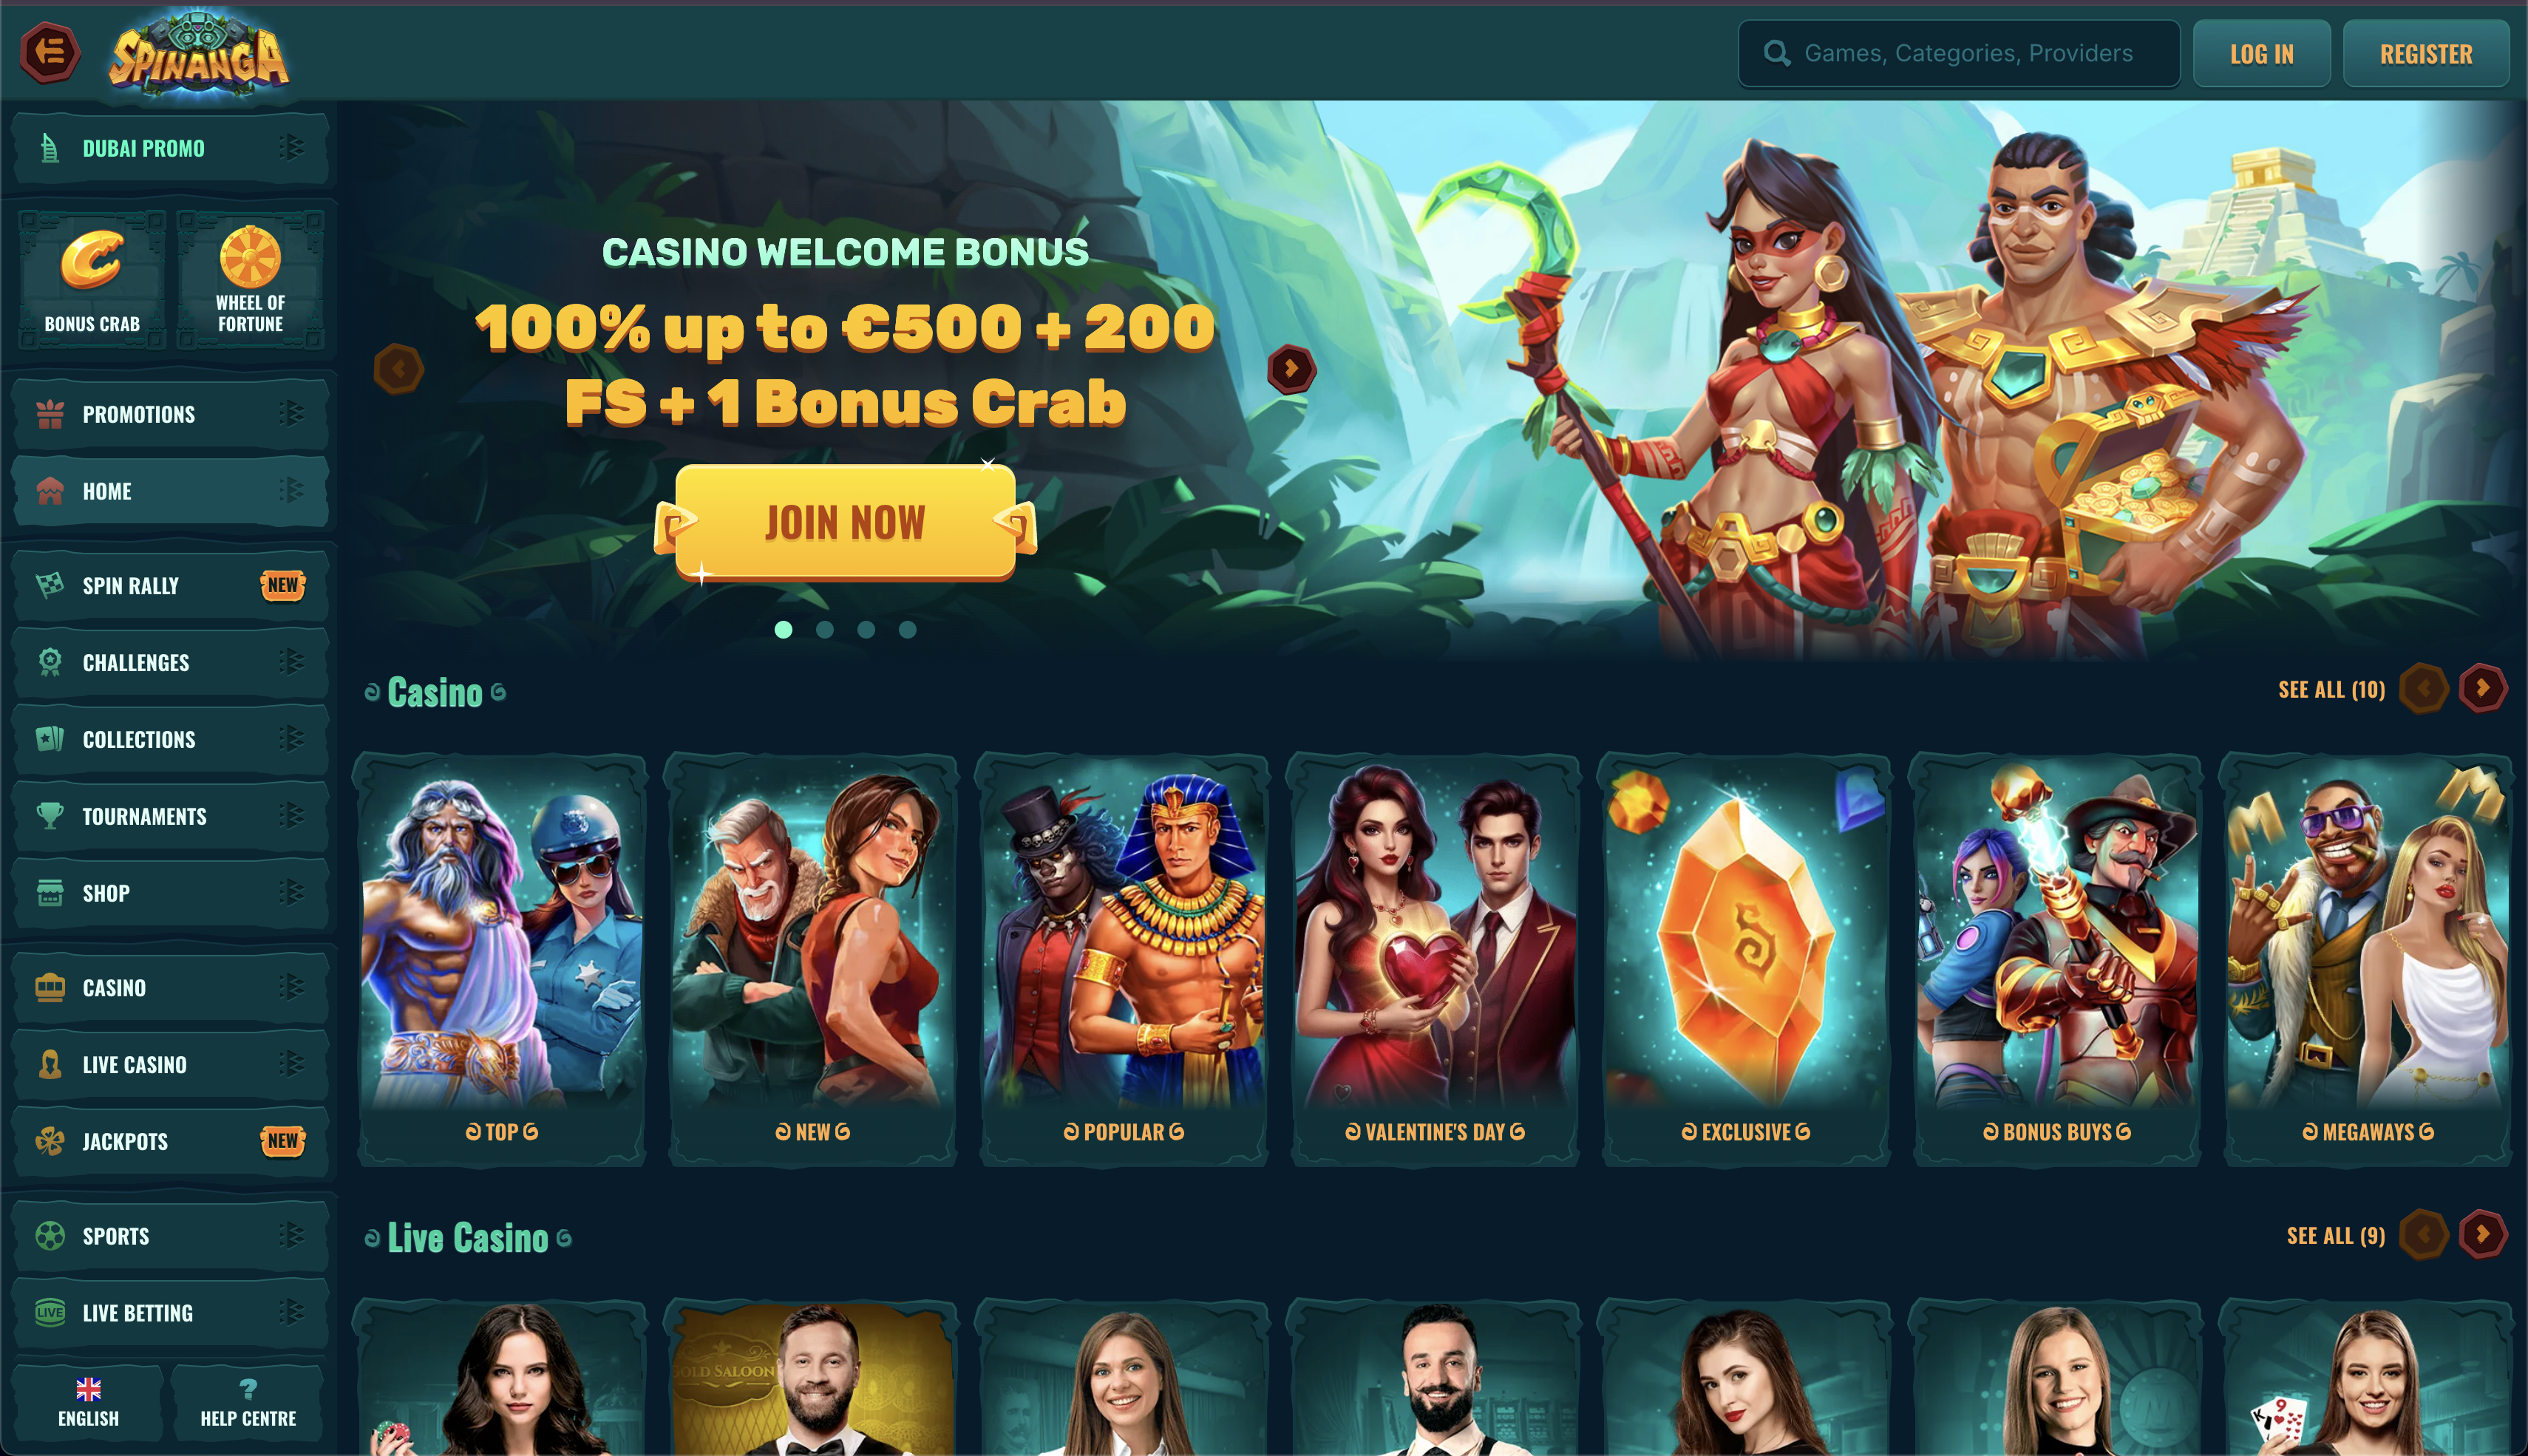The width and height of the screenshot is (2528, 1456).
Task: Show next banner slide with right arrow
Action: 1291,369
